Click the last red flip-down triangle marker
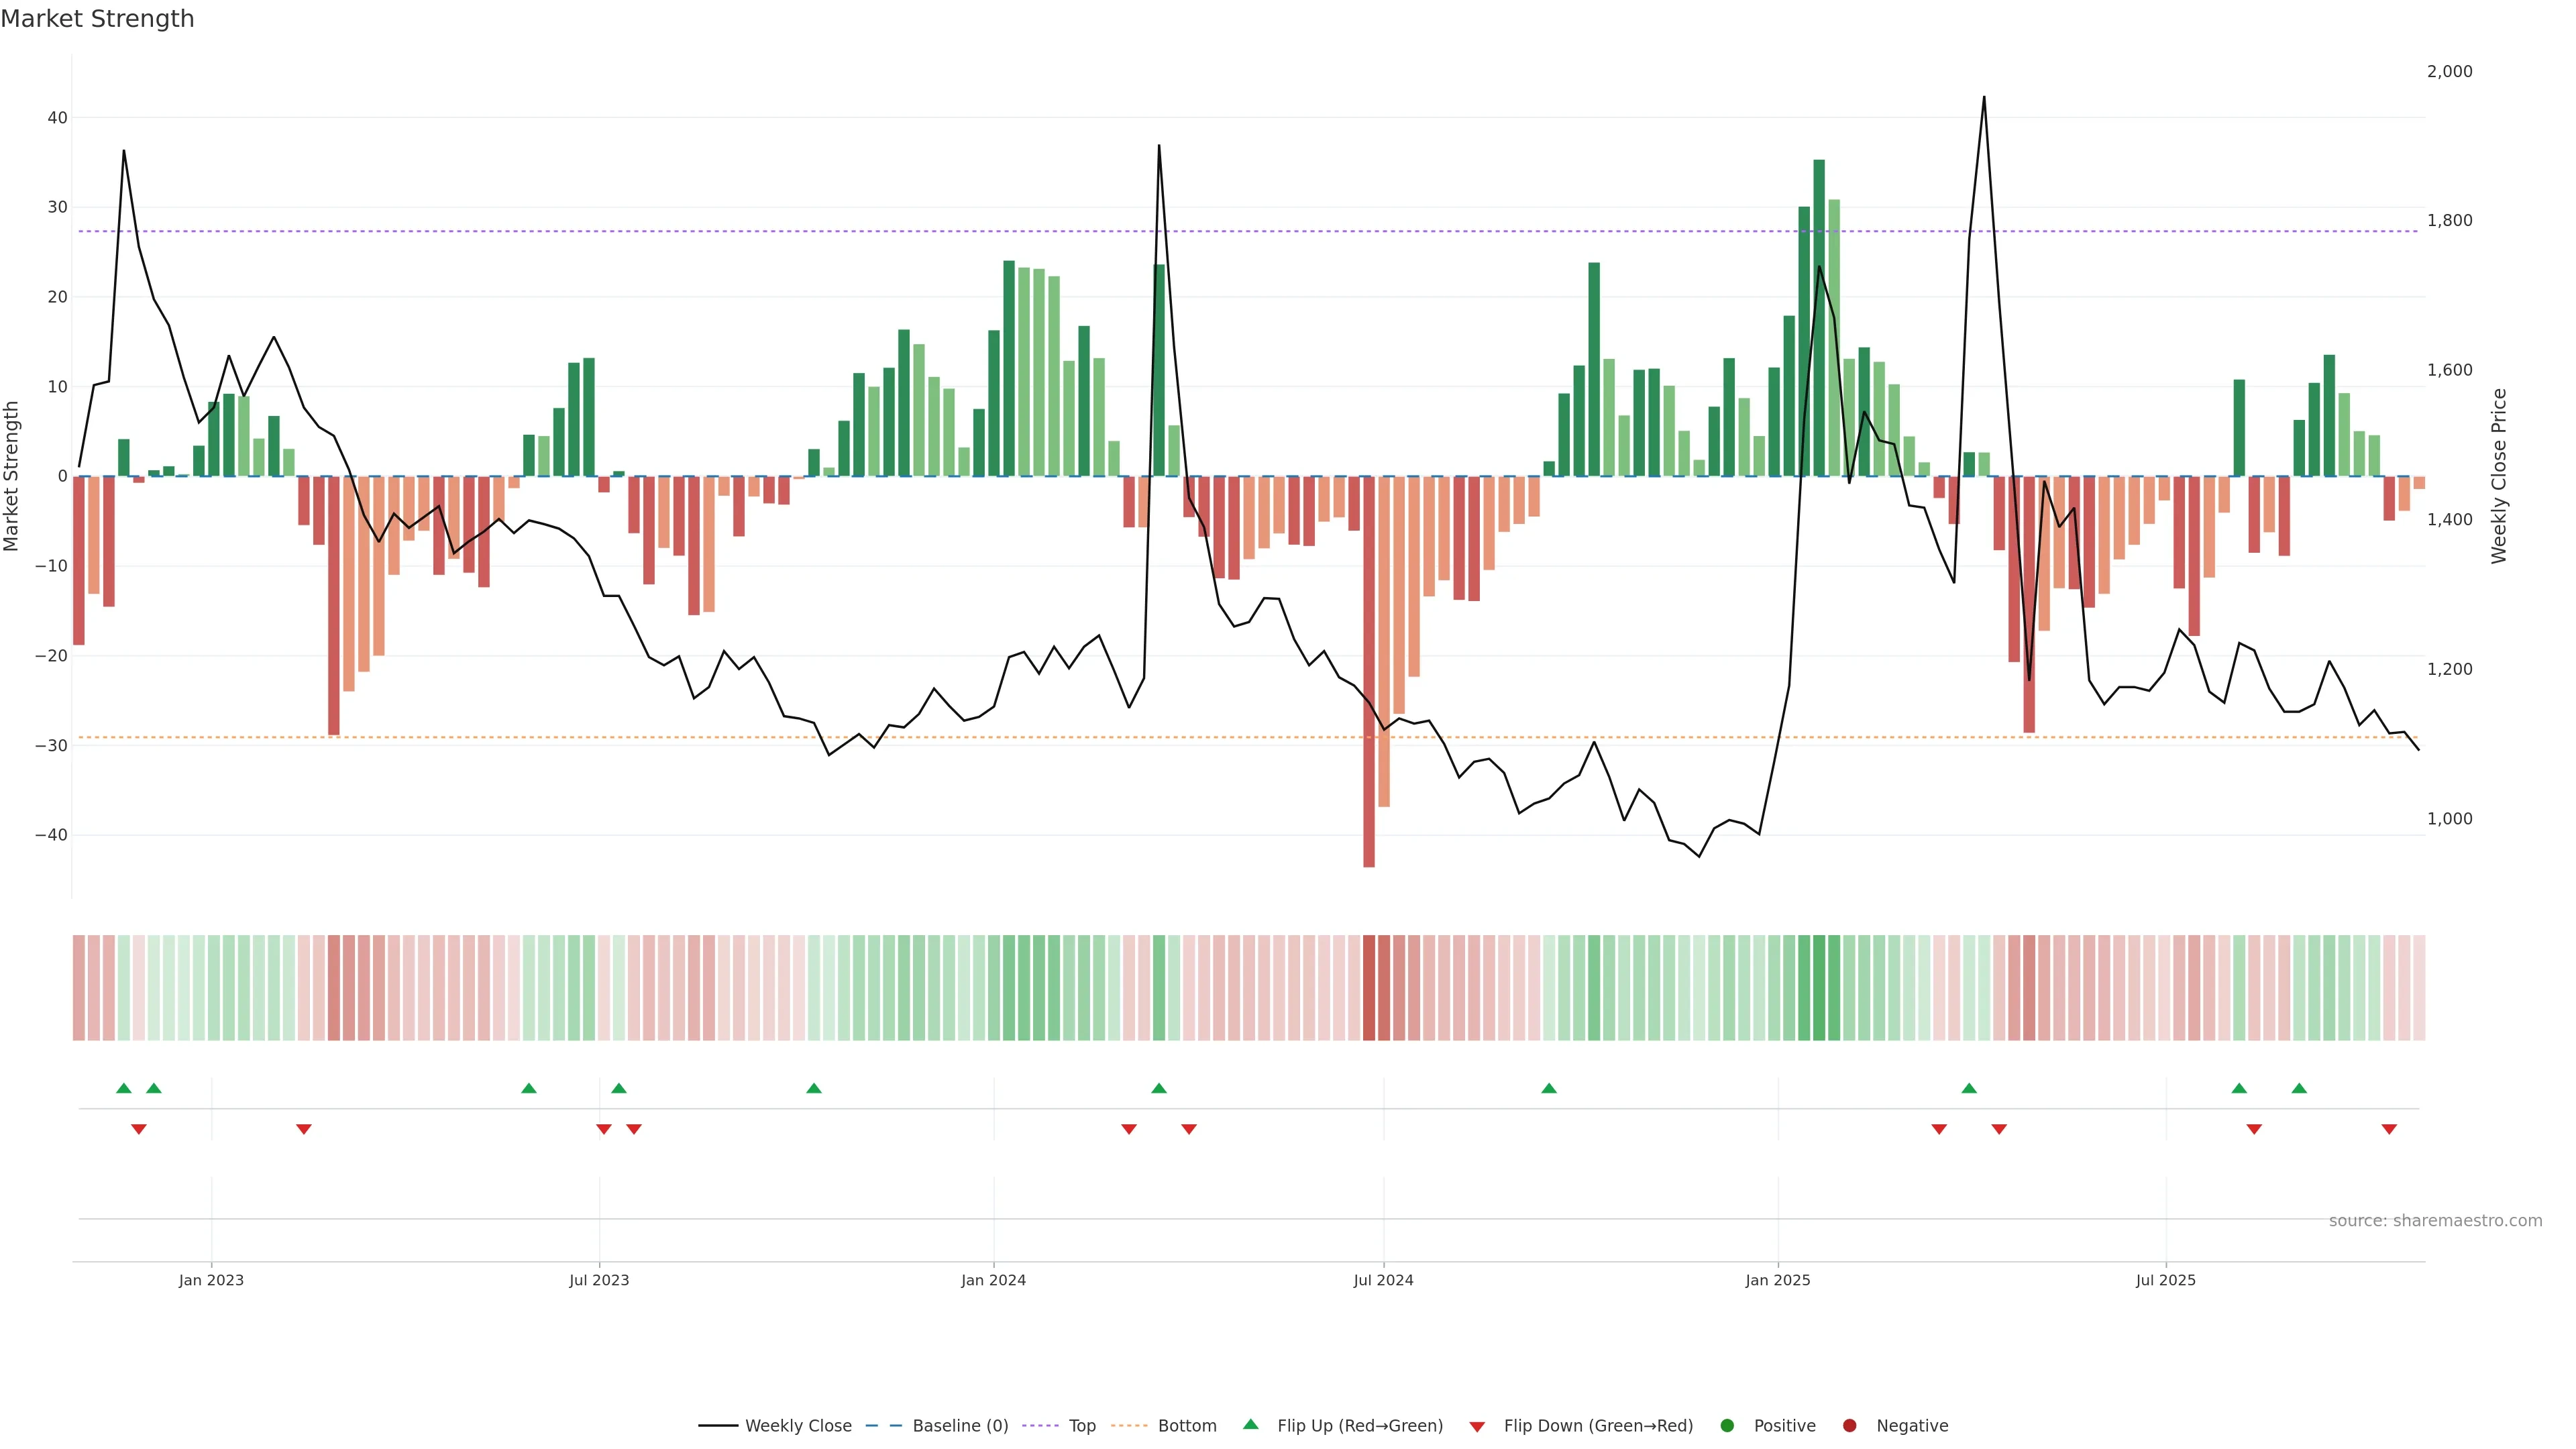Screen dimensions: 2576x1449 pyautogui.click(x=2389, y=1129)
